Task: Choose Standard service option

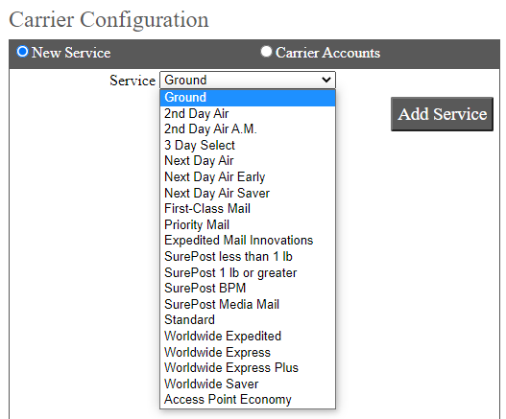Action: (x=248, y=319)
